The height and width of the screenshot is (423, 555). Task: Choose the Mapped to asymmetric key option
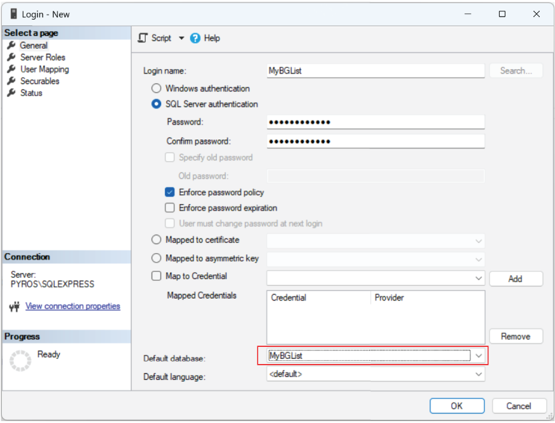click(156, 258)
